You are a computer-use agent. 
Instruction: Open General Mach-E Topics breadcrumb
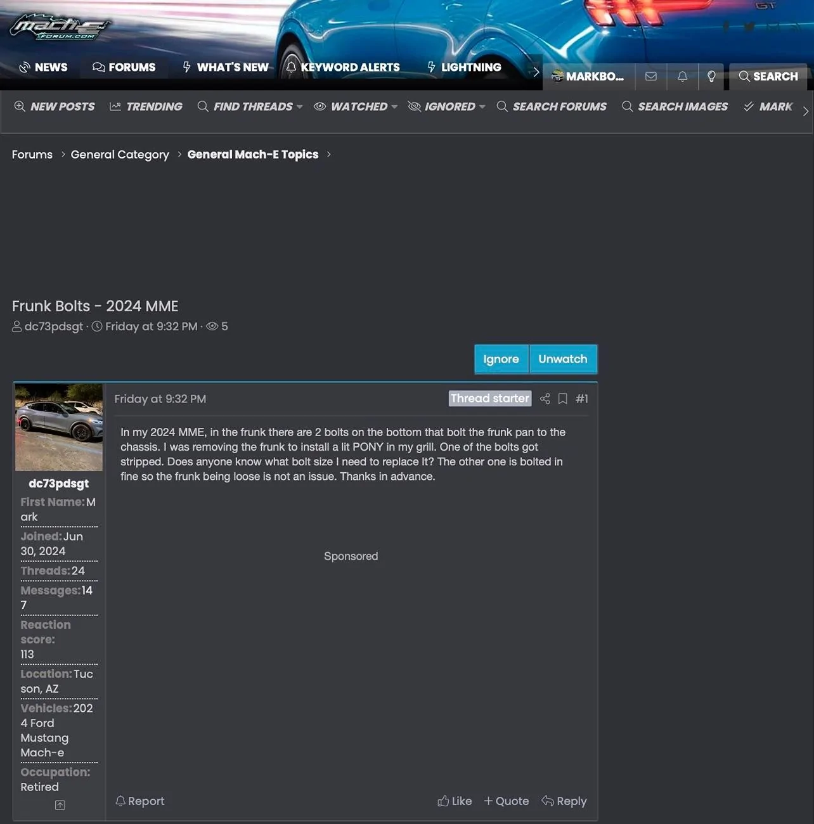pyautogui.click(x=253, y=155)
